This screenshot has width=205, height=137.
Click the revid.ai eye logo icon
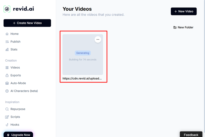pyautogui.click(x=7, y=9)
